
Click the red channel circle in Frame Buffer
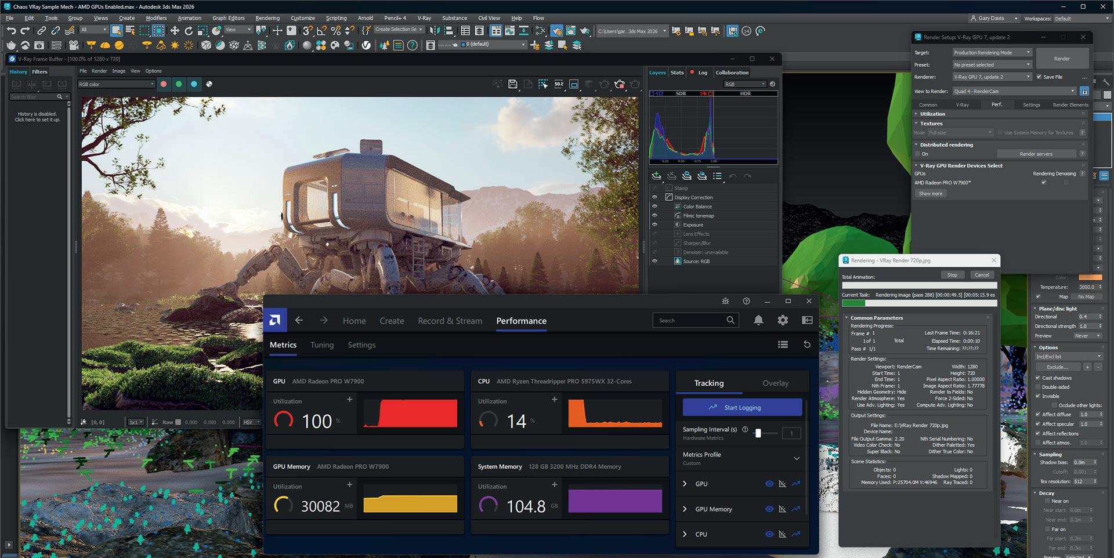(164, 84)
